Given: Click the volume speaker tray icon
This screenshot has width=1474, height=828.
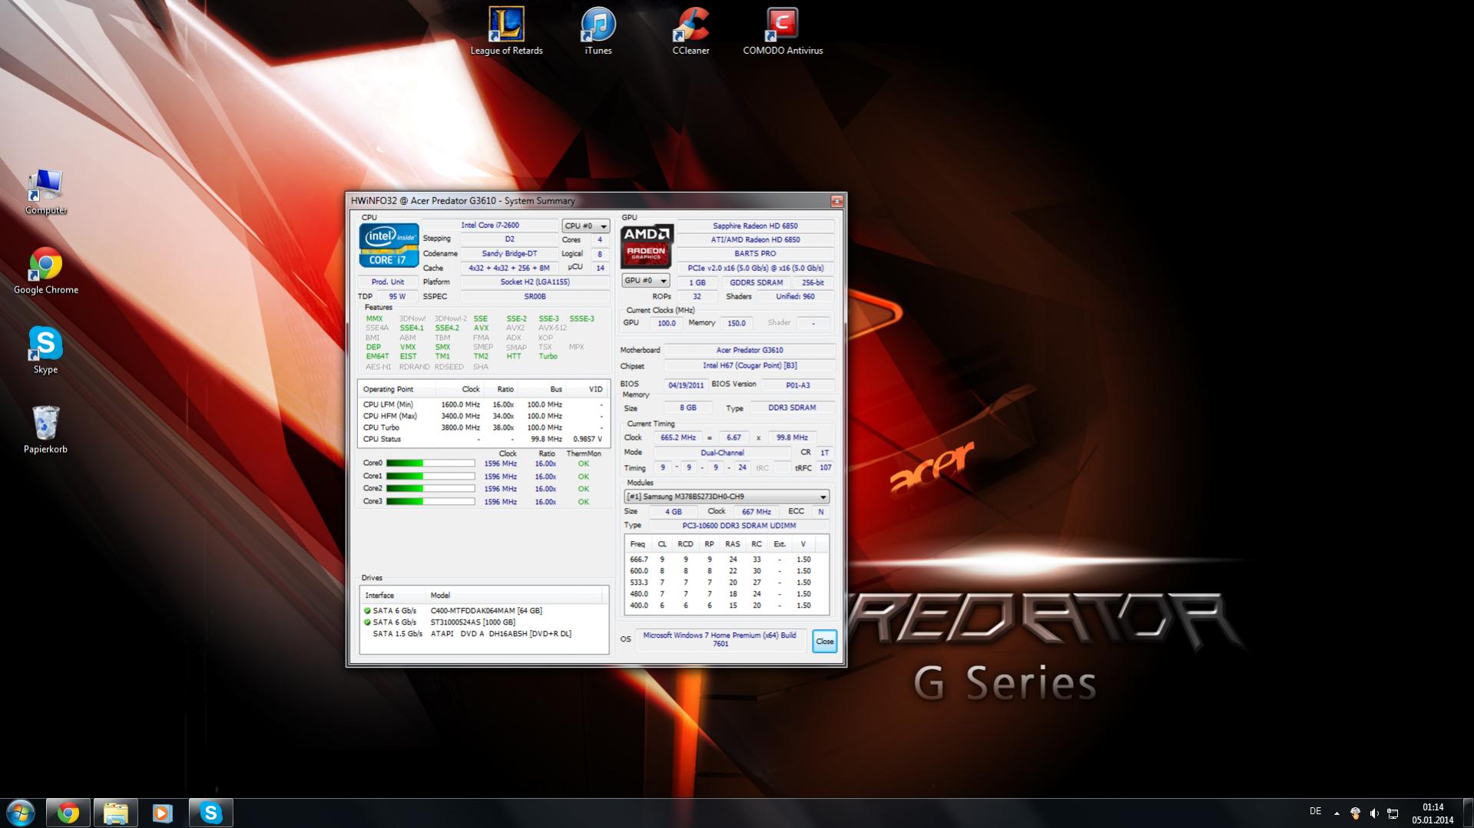Looking at the screenshot, I should 1374,813.
